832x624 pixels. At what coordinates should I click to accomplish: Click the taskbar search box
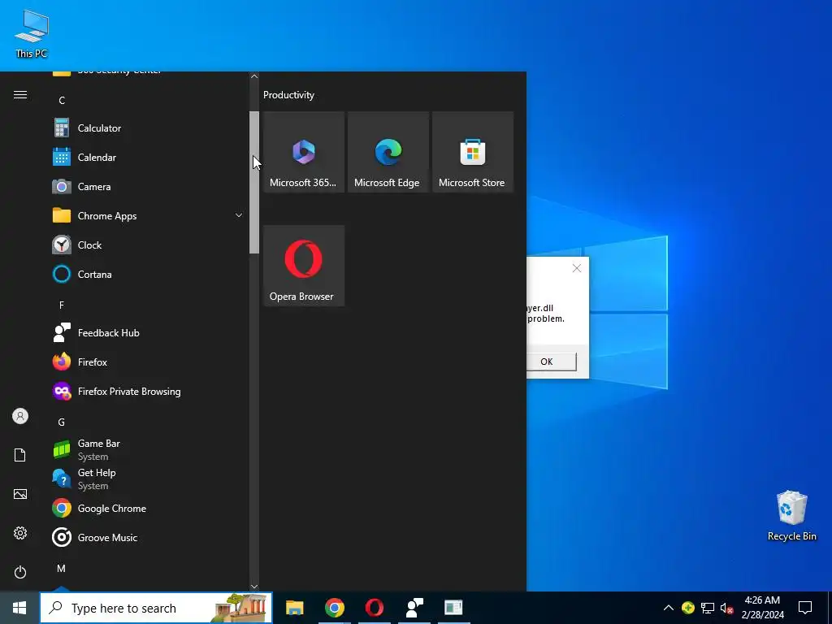pyautogui.click(x=156, y=608)
